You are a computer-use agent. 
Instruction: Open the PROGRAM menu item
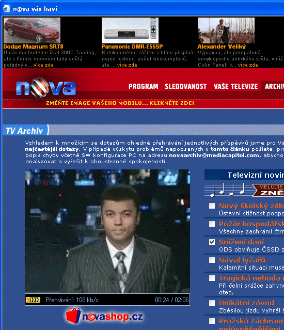point(143,86)
